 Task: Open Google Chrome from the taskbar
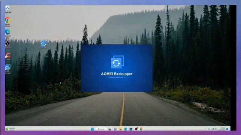coord(142,129)
